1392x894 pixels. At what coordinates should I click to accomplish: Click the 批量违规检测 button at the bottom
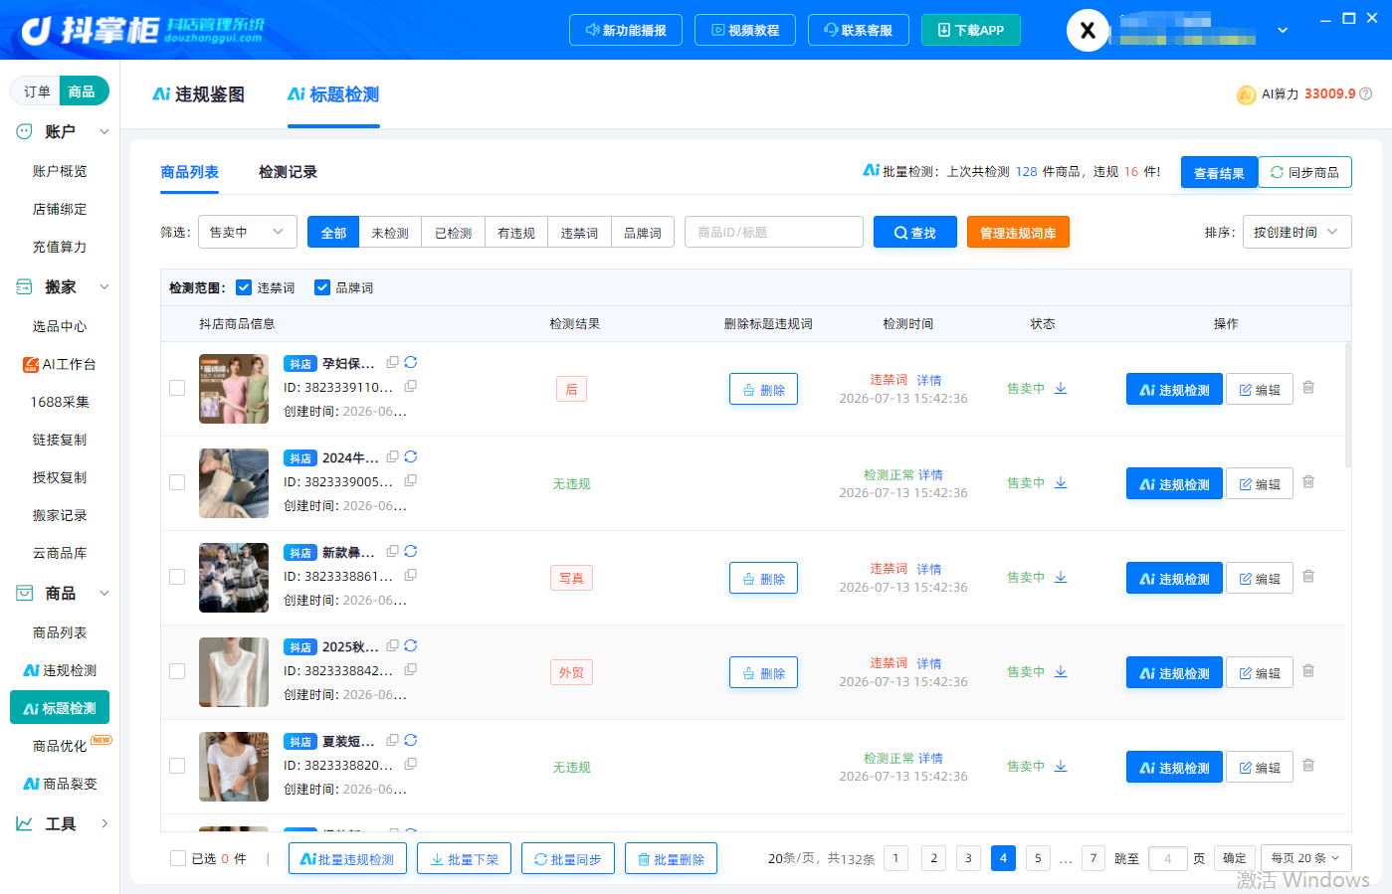[x=347, y=859]
